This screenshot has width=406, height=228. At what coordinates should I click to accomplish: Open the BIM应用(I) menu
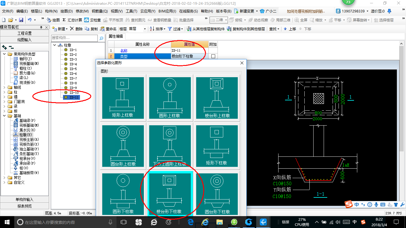pos(167,11)
